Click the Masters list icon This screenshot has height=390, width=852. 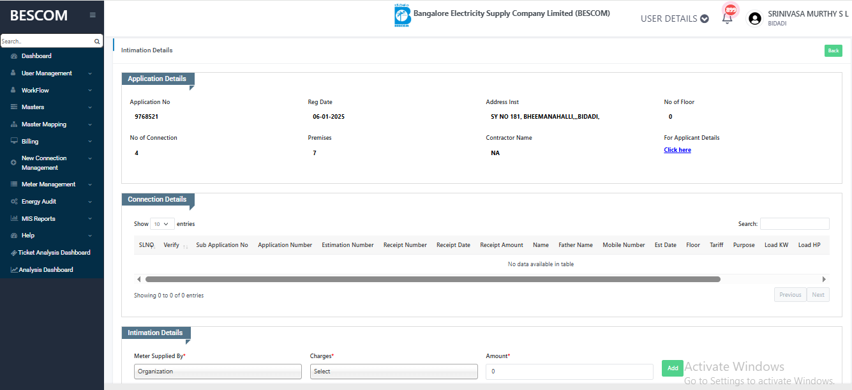coord(14,107)
